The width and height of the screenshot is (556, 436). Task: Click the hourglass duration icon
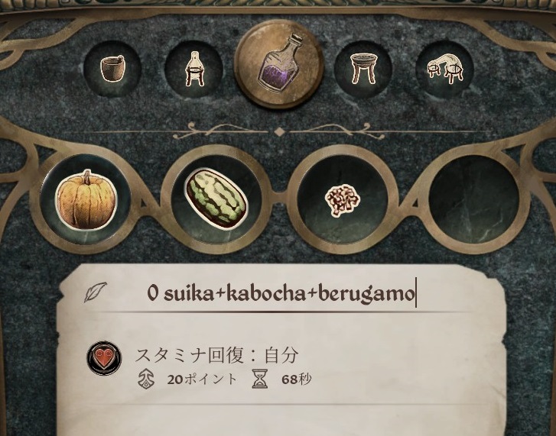point(260,379)
